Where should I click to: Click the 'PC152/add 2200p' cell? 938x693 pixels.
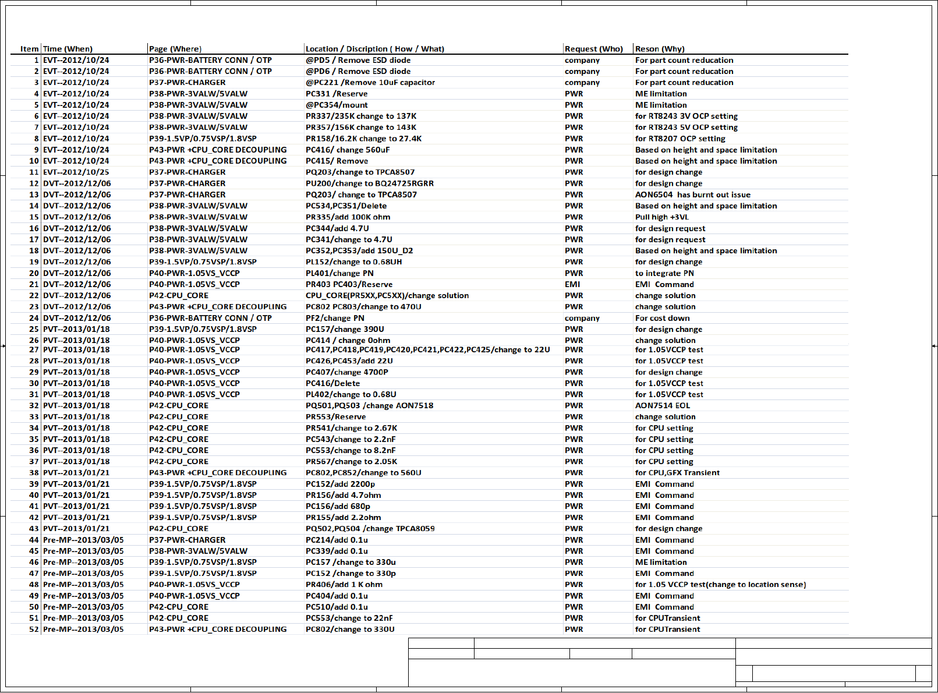click(x=340, y=484)
